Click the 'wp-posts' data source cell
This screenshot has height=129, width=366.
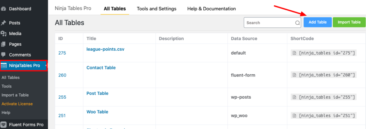[241, 97]
